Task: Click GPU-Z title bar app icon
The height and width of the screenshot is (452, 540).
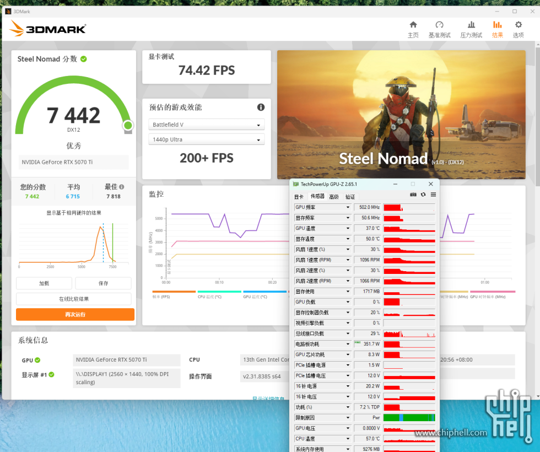Action: tap(295, 184)
